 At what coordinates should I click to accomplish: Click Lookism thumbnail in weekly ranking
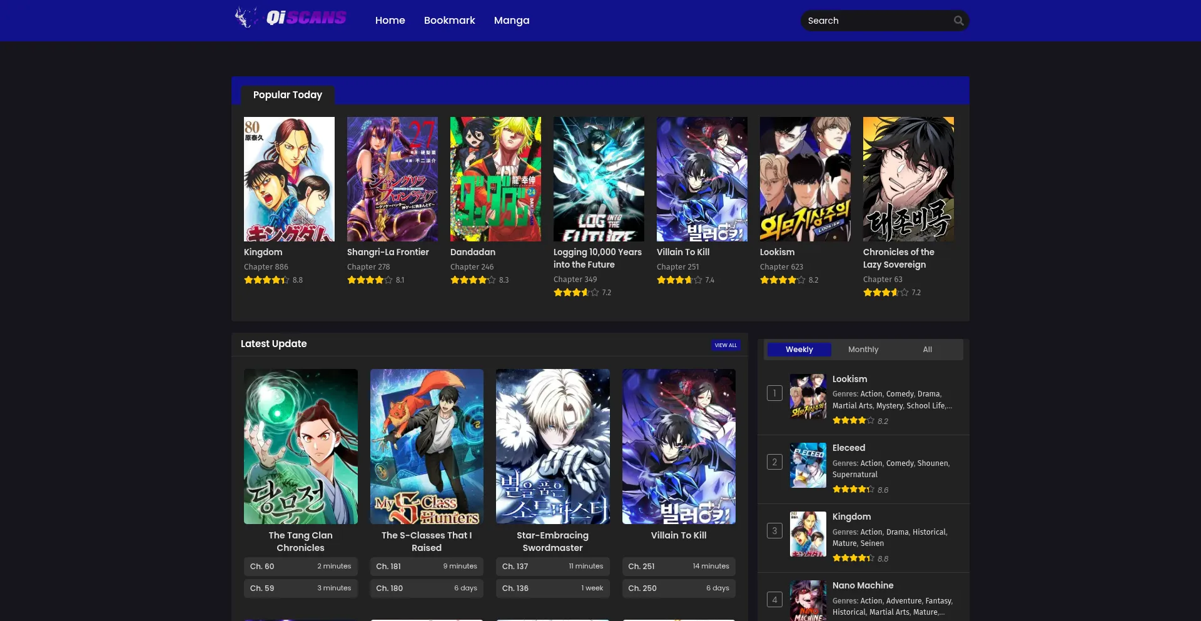(808, 396)
